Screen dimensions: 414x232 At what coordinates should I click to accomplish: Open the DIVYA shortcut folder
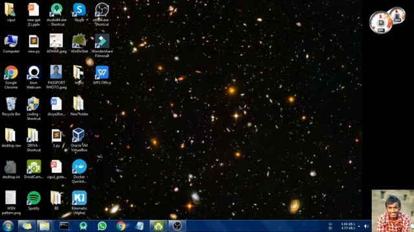pyautogui.click(x=33, y=135)
